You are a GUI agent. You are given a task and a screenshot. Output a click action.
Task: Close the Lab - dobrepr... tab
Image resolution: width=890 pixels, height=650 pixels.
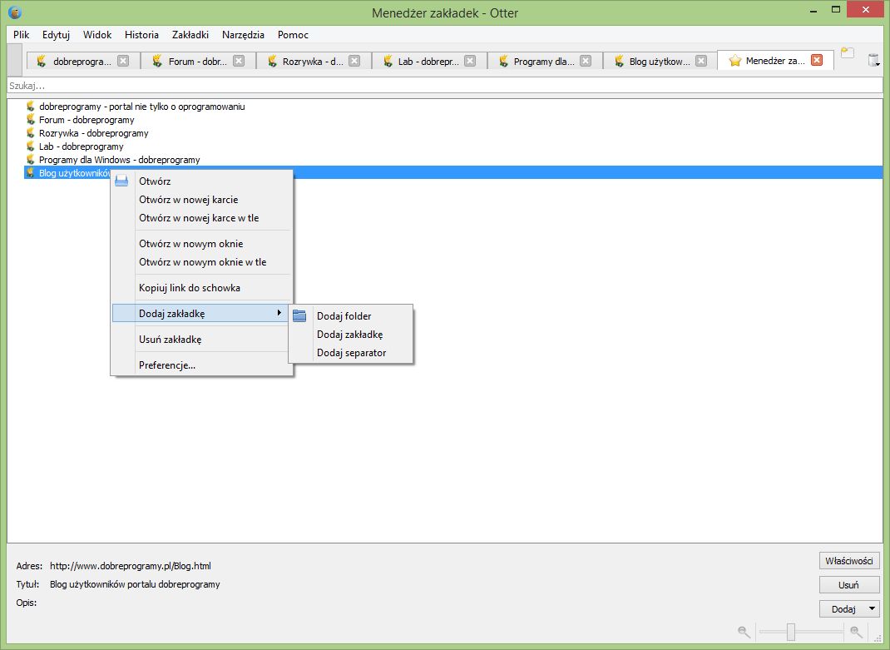tap(470, 60)
